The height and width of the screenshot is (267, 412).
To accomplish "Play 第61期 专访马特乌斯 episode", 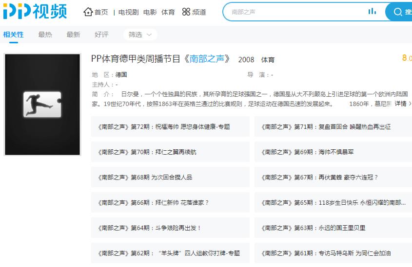I will pyautogui.click(x=333, y=253).
